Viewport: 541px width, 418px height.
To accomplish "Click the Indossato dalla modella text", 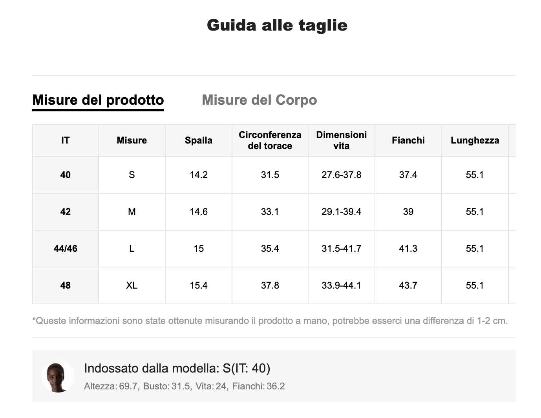I will [177, 368].
